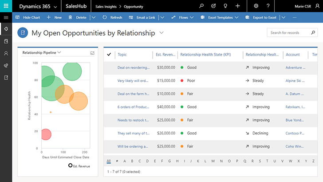Open the app launcher waffle icon
The image size is (323, 182).
click(6, 6)
